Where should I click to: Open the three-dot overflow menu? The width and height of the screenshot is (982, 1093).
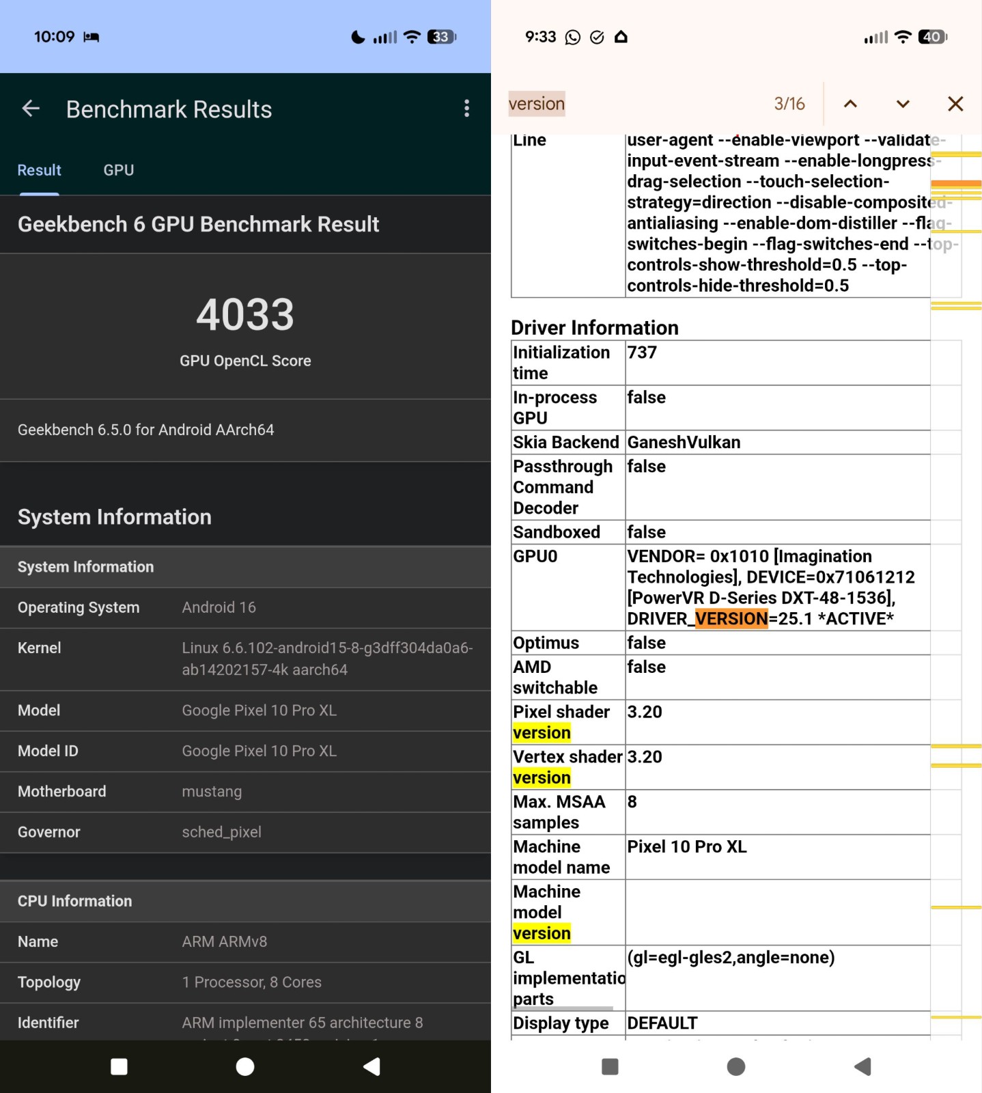tap(466, 109)
